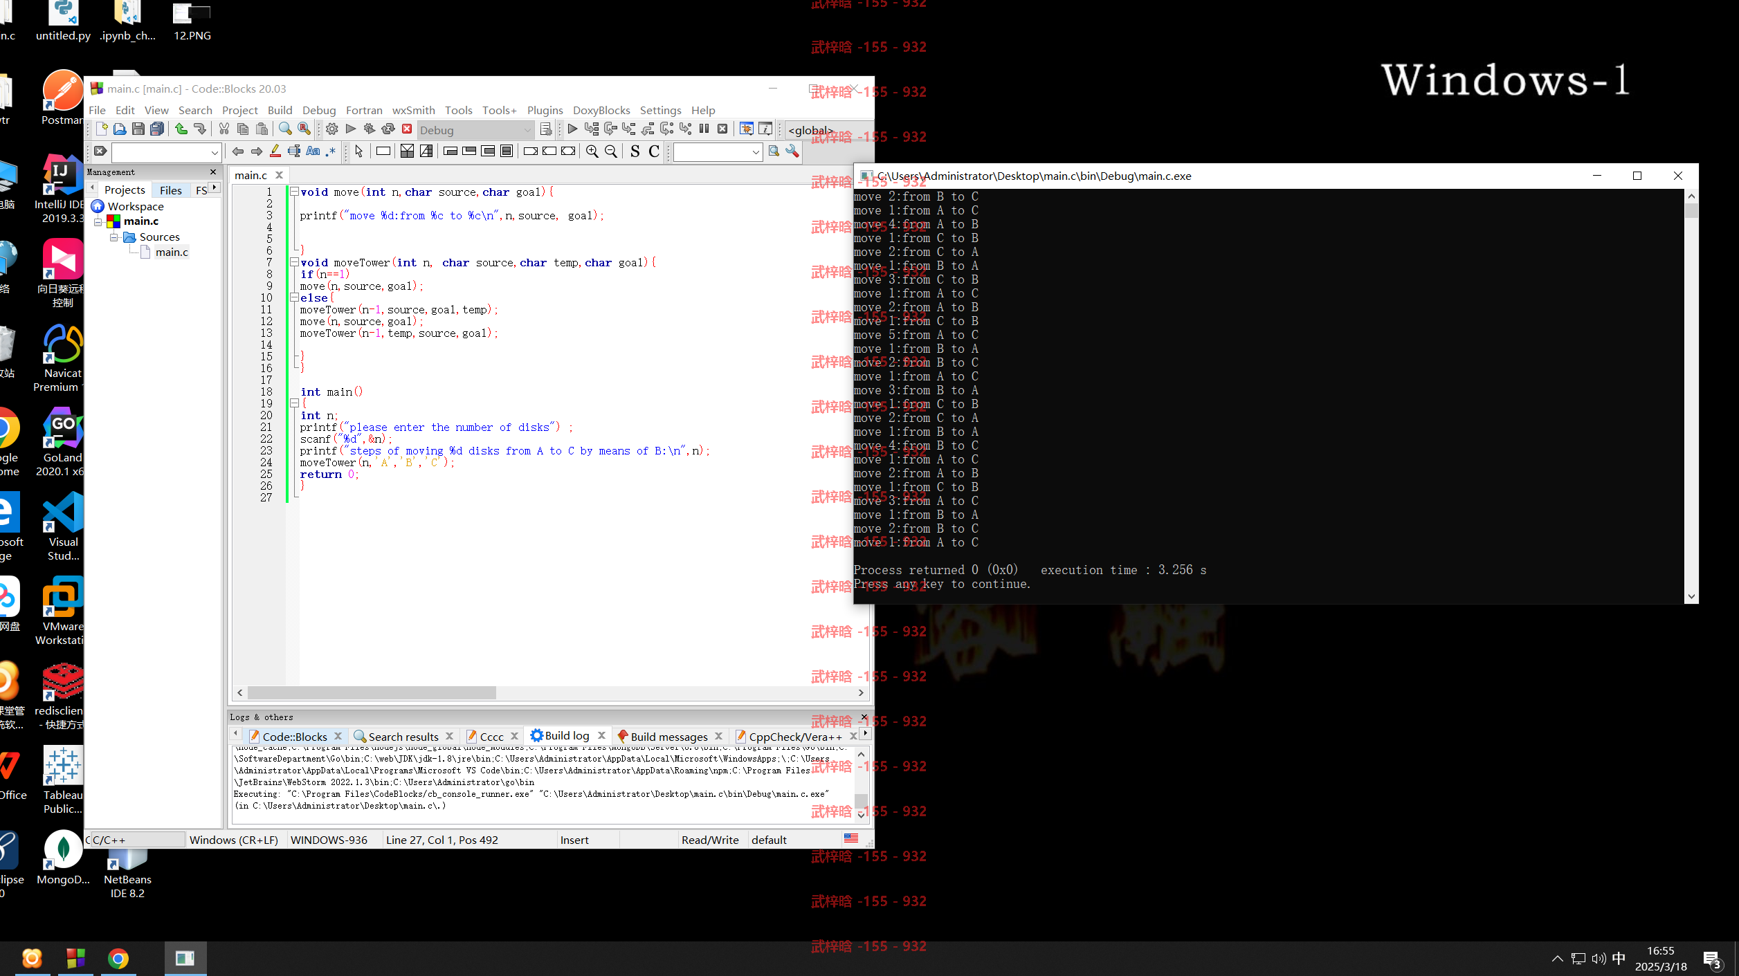Toggle the highlight pencil icon
This screenshot has height=976, width=1739.
(275, 151)
